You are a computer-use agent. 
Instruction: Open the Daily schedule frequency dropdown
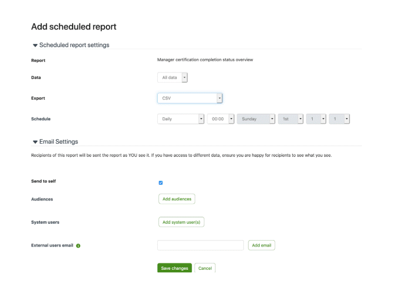point(181,119)
